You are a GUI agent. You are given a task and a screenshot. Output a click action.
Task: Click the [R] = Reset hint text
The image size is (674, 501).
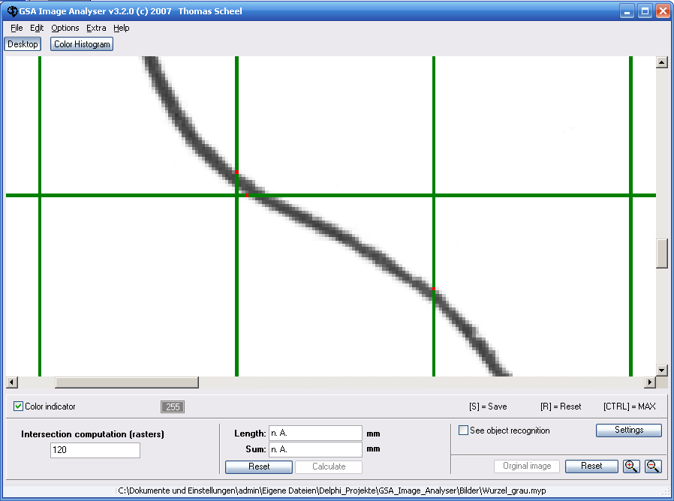pos(561,406)
